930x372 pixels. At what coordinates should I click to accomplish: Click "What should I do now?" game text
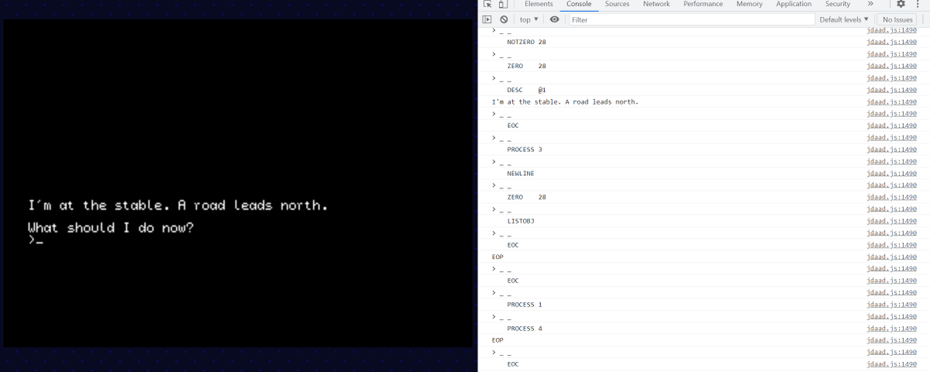pyautogui.click(x=111, y=228)
